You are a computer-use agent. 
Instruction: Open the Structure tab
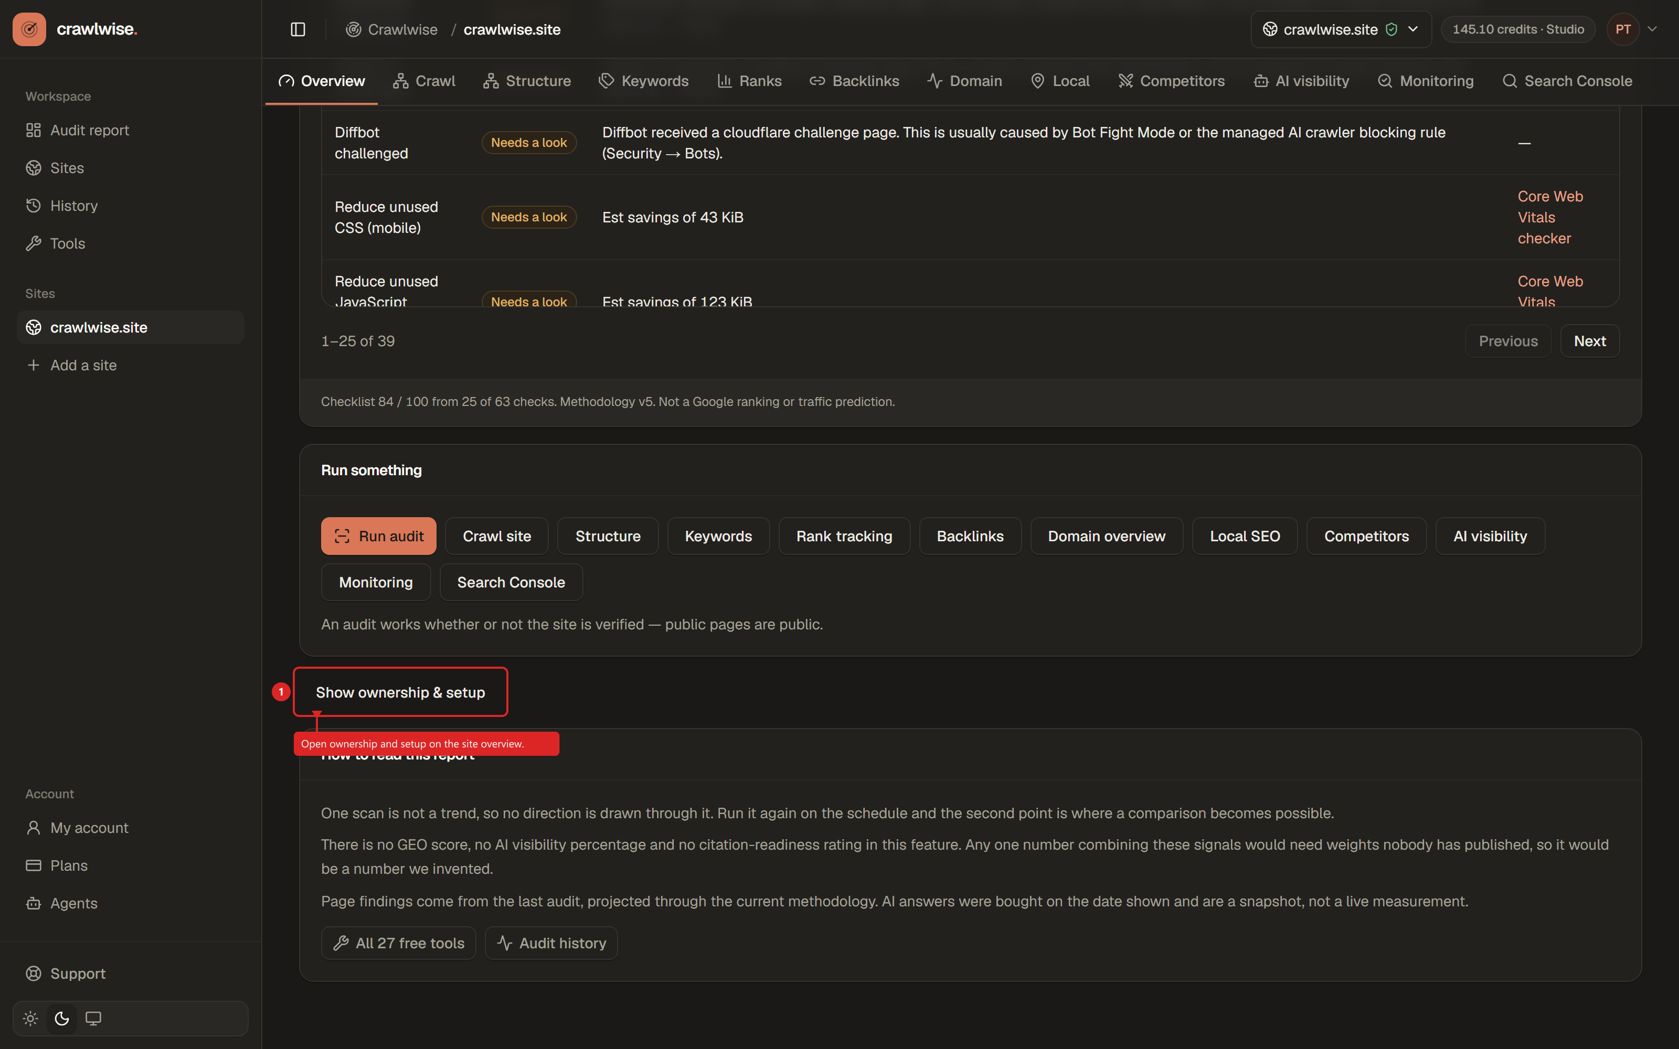point(527,81)
